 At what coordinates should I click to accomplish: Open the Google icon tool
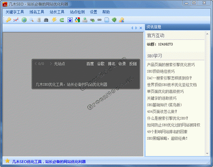pos(78,20)
